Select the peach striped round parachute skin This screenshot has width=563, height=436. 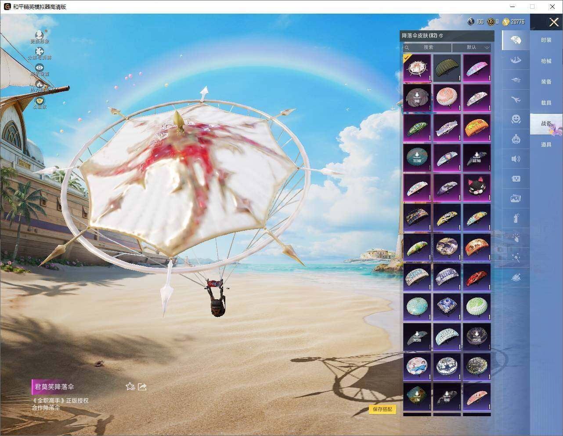click(447, 98)
